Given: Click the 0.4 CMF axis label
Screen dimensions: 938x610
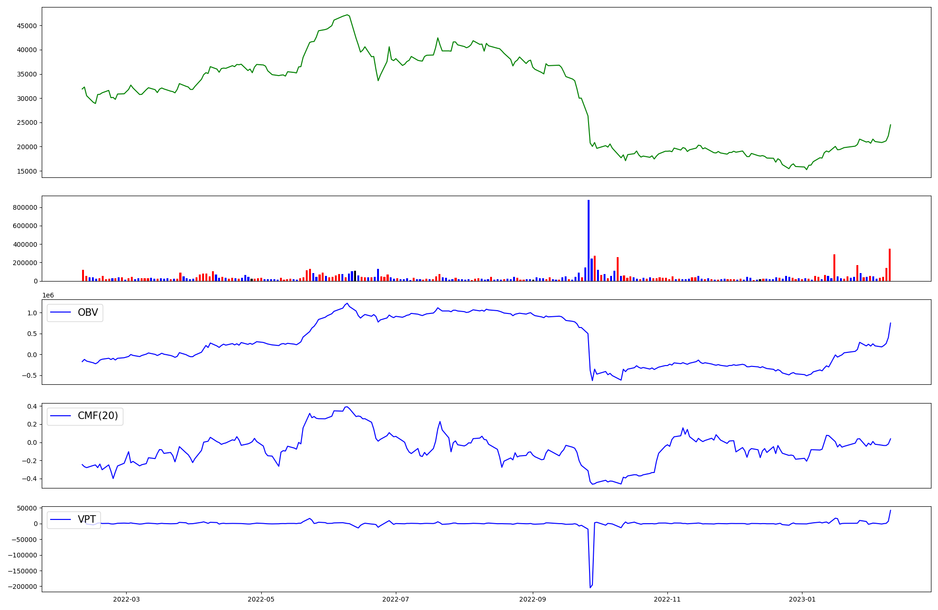Looking at the screenshot, I should (32, 406).
